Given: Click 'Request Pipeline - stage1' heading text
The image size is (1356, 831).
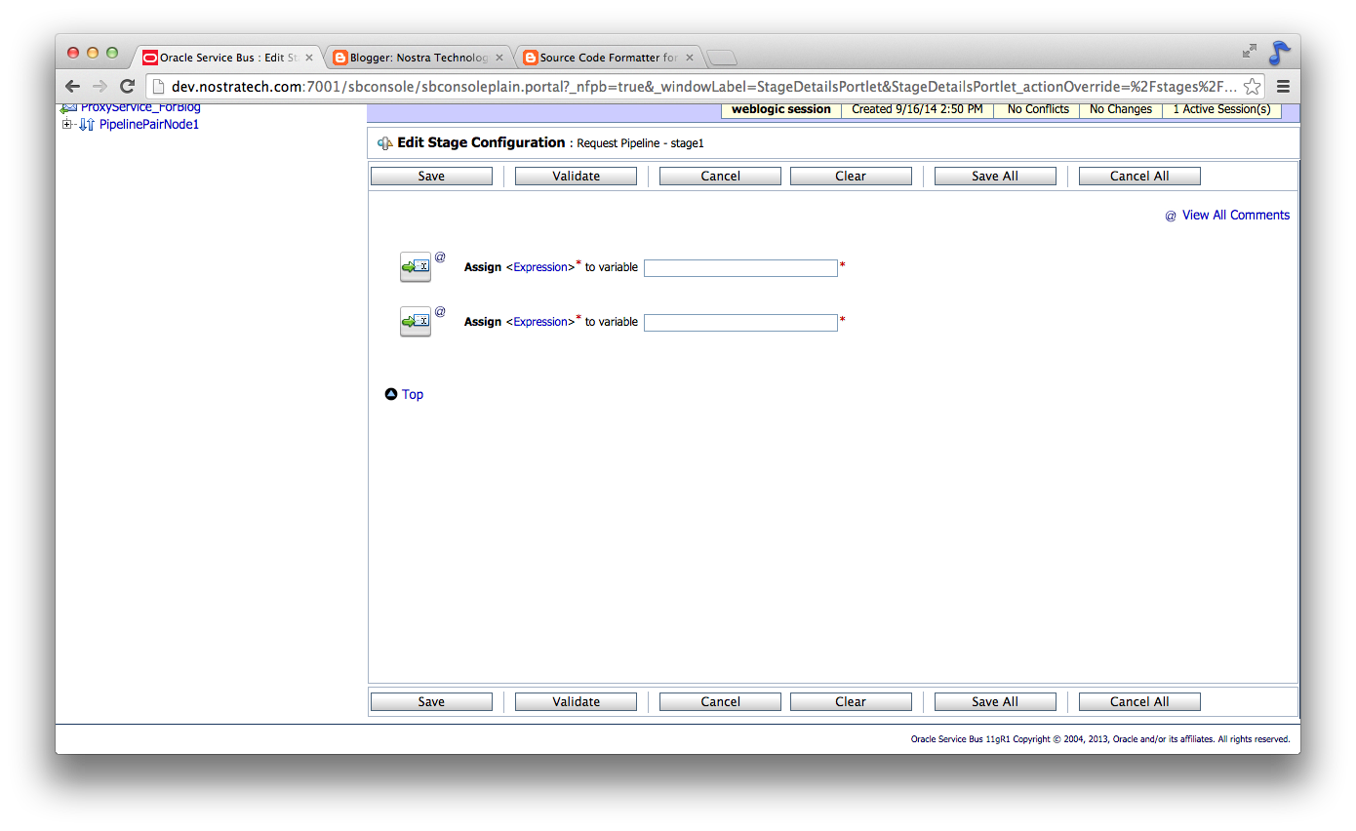Looking at the screenshot, I should 640,143.
